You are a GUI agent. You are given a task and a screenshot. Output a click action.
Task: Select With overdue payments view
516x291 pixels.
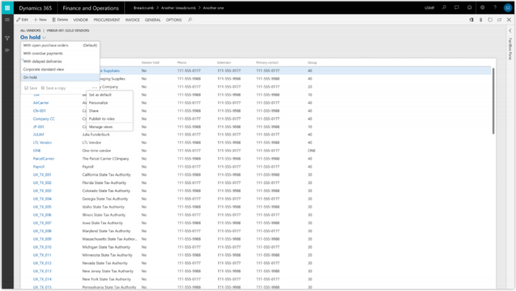pyautogui.click(x=43, y=53)
